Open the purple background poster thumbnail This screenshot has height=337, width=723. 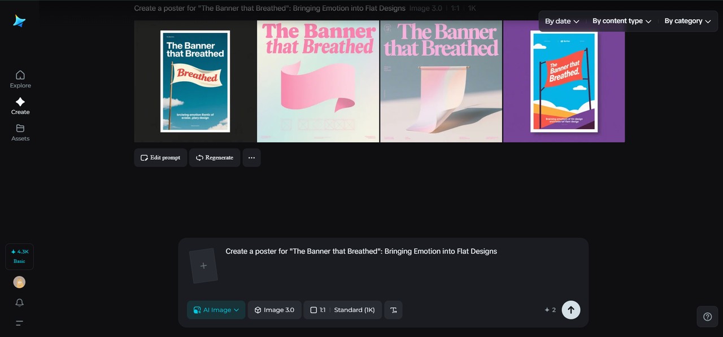pyautogui.click(x=564, y=81)
